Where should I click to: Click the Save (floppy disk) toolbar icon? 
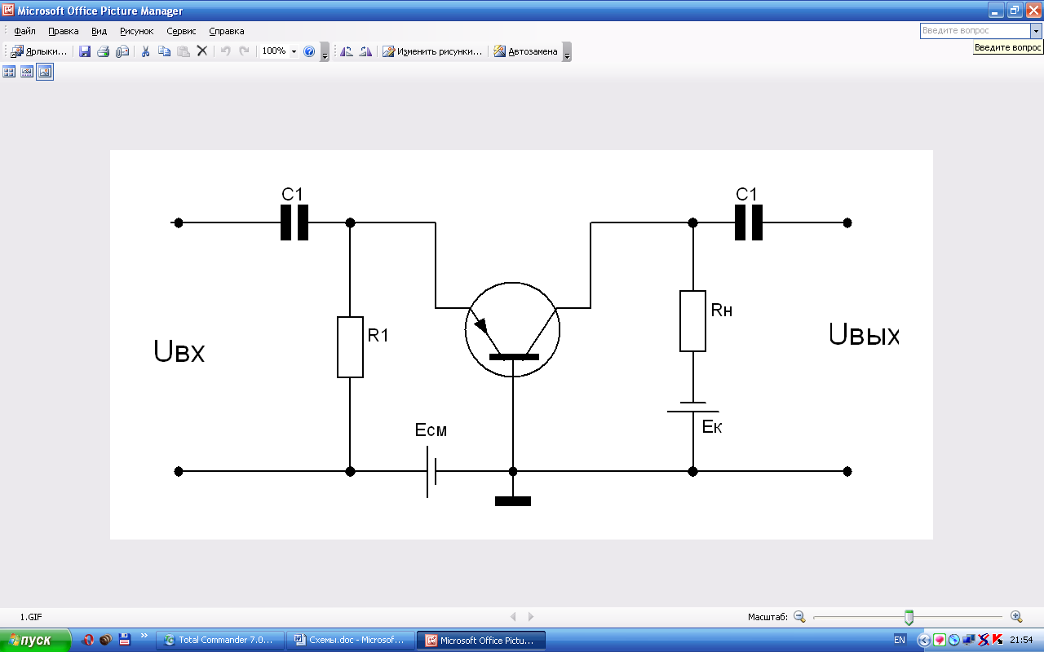tap(85, 51)
